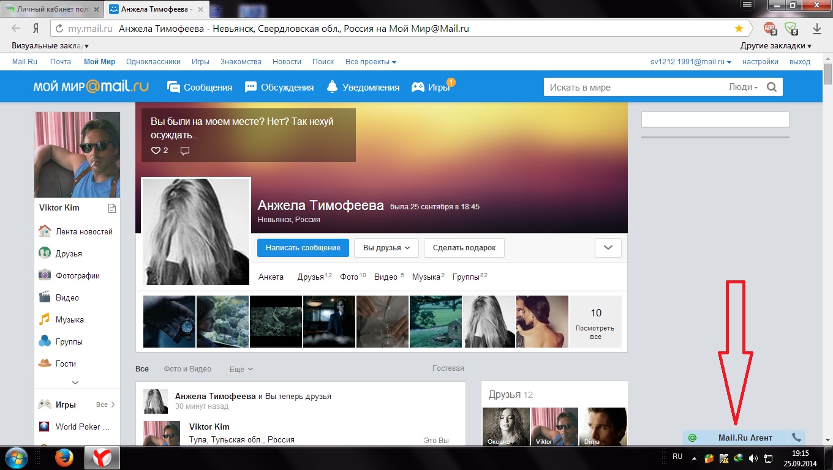Viewport: 833px width, 470px height.
Task: Focus the Искать в мире search field
Action: 635,87
